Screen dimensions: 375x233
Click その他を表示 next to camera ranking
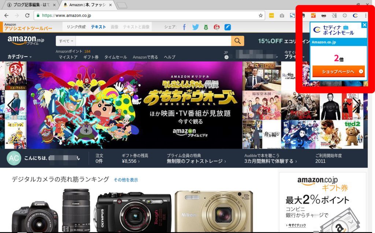[126, 180]
